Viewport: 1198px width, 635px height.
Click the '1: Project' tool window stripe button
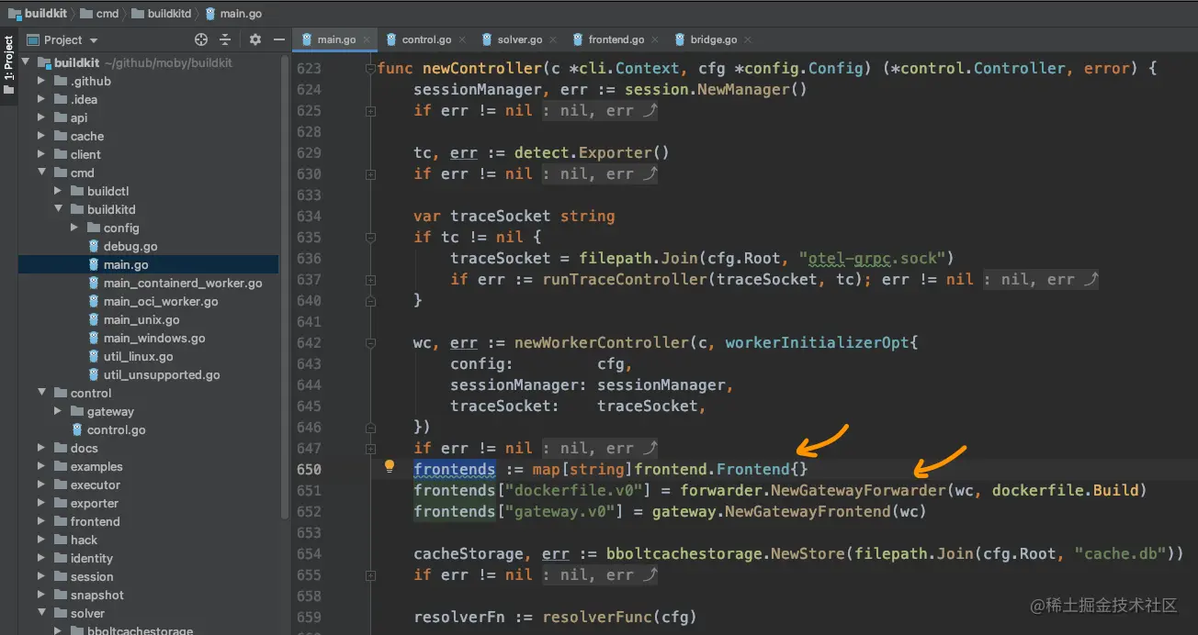point(7,62)
